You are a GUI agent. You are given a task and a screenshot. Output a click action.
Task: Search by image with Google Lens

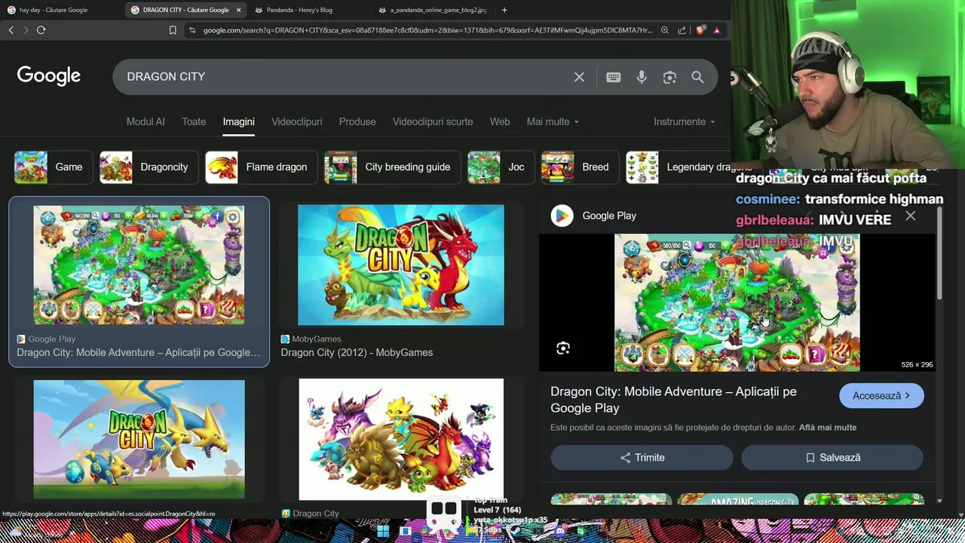669,77
